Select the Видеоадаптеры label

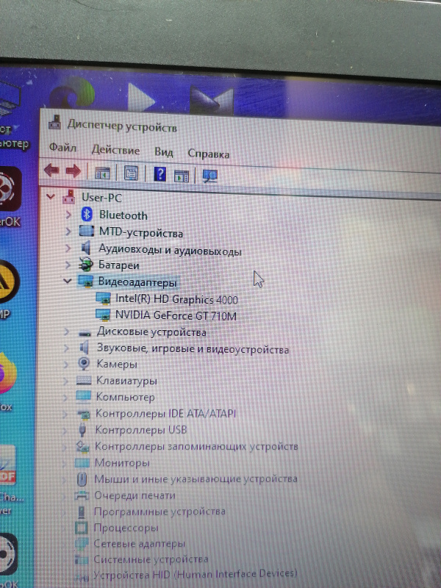click(x=137, y=282)
